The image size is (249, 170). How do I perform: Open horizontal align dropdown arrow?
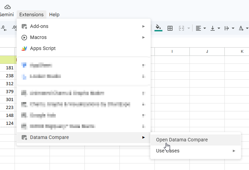pos(205,28)
